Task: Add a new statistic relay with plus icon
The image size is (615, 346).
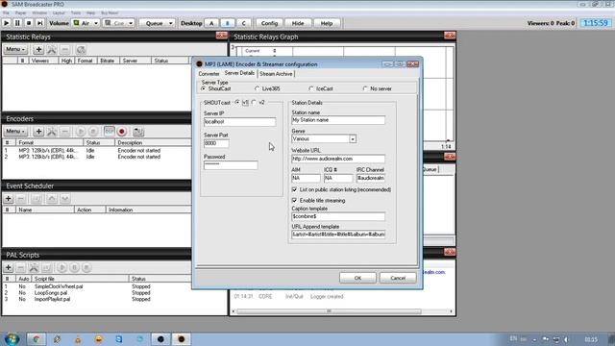Action: (x=38, y=49)
